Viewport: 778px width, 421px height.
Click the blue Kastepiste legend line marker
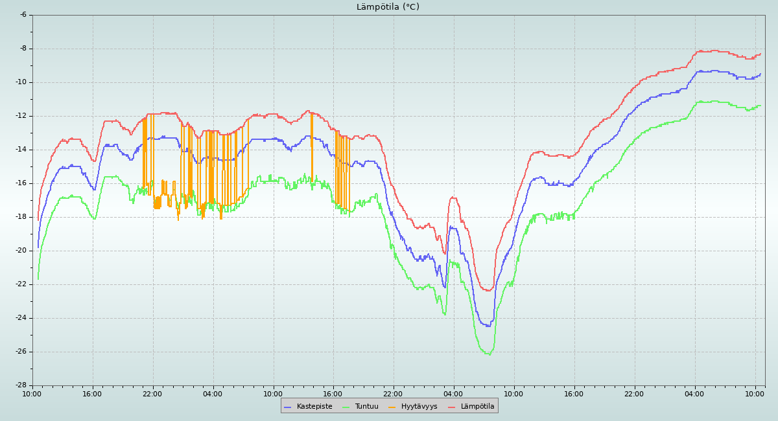(x=288, y=407)
